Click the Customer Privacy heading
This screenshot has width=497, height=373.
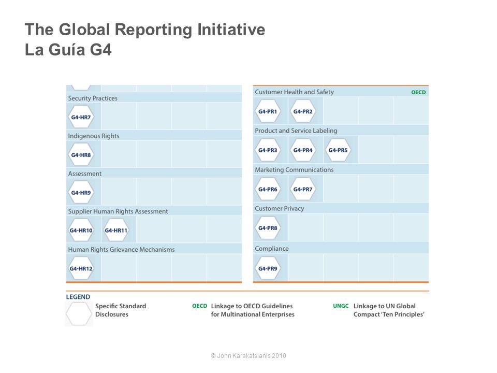(x=279, y=208)
